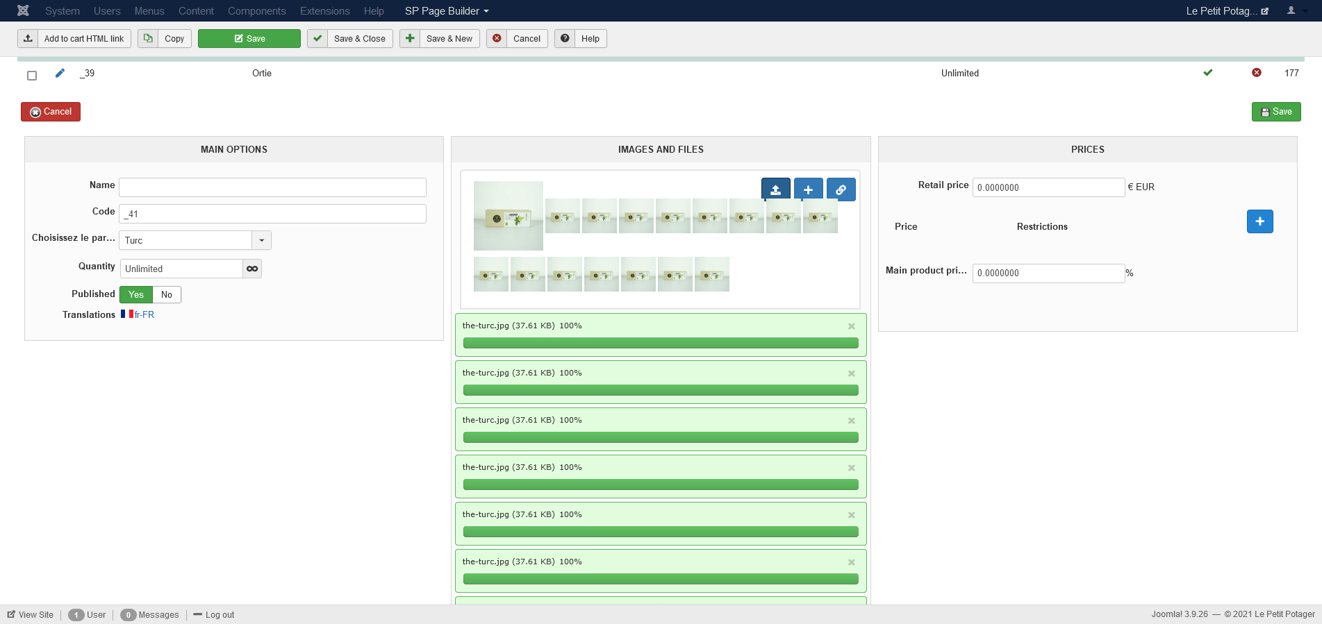Select the large product image thumbnail
Viewport: 1322px width, 624px height.
click(509, 216)
